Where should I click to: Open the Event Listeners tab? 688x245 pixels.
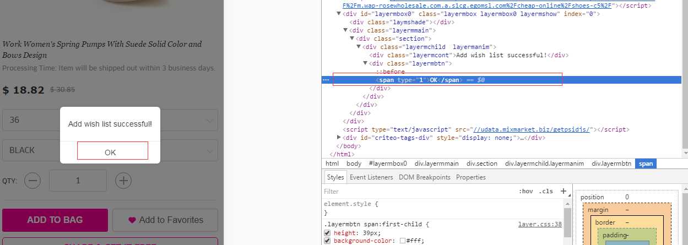(371, 177)
